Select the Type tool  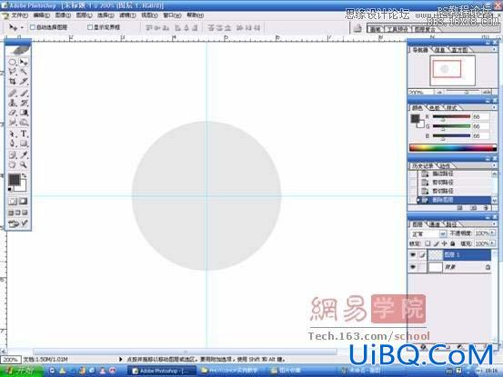tap(24, 134)
